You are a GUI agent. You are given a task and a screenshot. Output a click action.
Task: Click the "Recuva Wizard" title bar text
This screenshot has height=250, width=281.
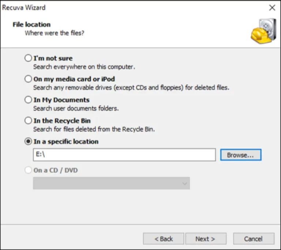pos(24,8)
